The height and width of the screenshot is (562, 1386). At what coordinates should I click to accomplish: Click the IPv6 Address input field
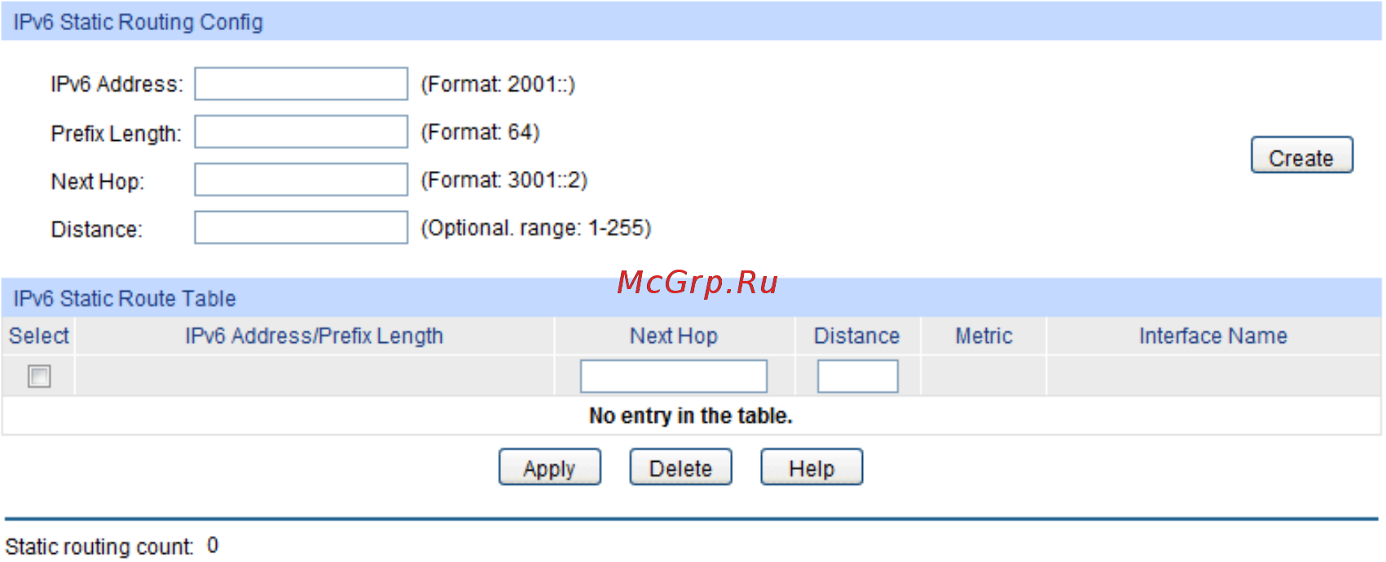click(x=301, y=84)
